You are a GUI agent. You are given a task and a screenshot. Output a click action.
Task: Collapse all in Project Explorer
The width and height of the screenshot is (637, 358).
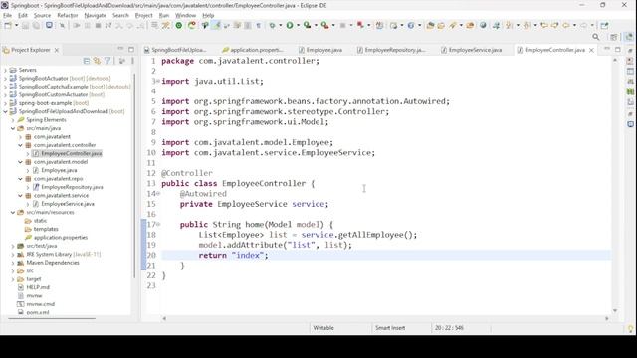[x=87, y=61]
